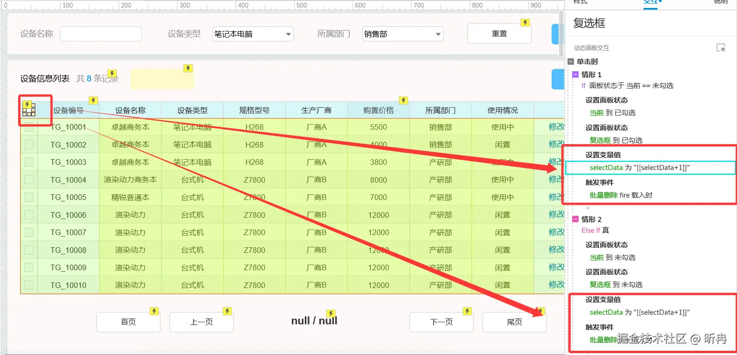The image size is (737, 355).
Task: Select the pale yellow hidden placeholder box
Action: click(162, 79)
